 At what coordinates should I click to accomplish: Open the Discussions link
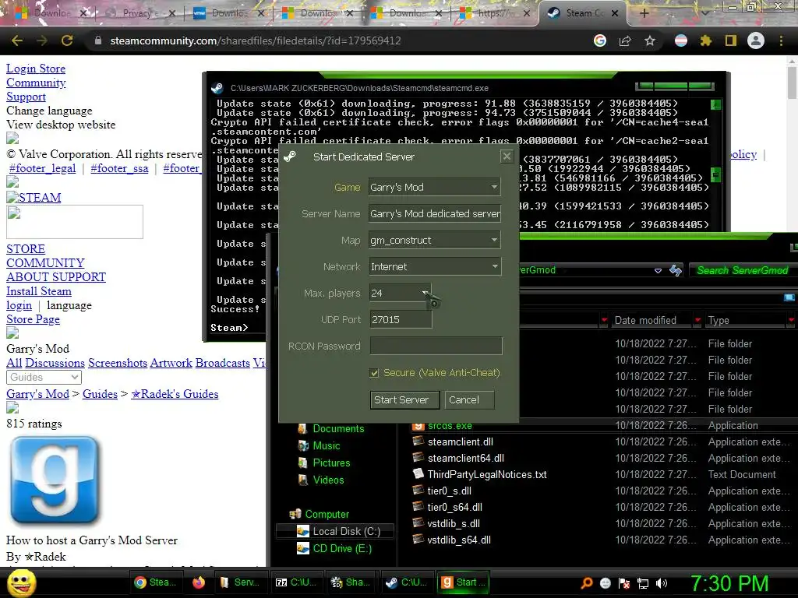55,363
